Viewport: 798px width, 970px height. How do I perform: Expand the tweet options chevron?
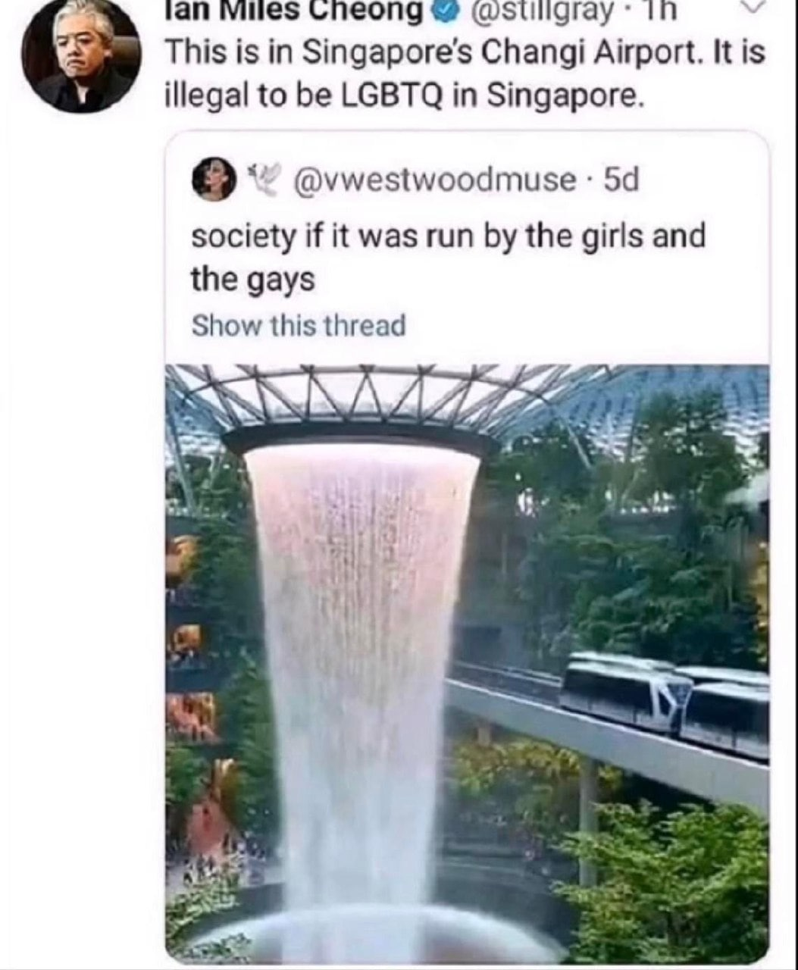tap(748, 6)
